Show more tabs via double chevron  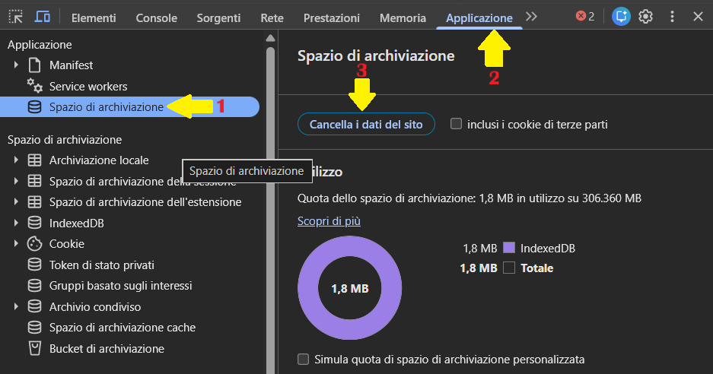531,17
